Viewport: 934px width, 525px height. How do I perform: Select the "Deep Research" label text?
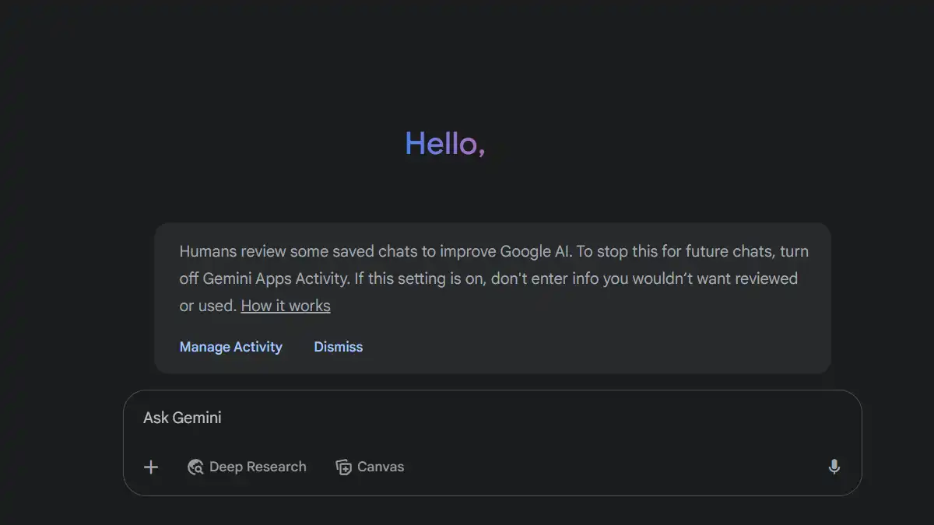258,467
